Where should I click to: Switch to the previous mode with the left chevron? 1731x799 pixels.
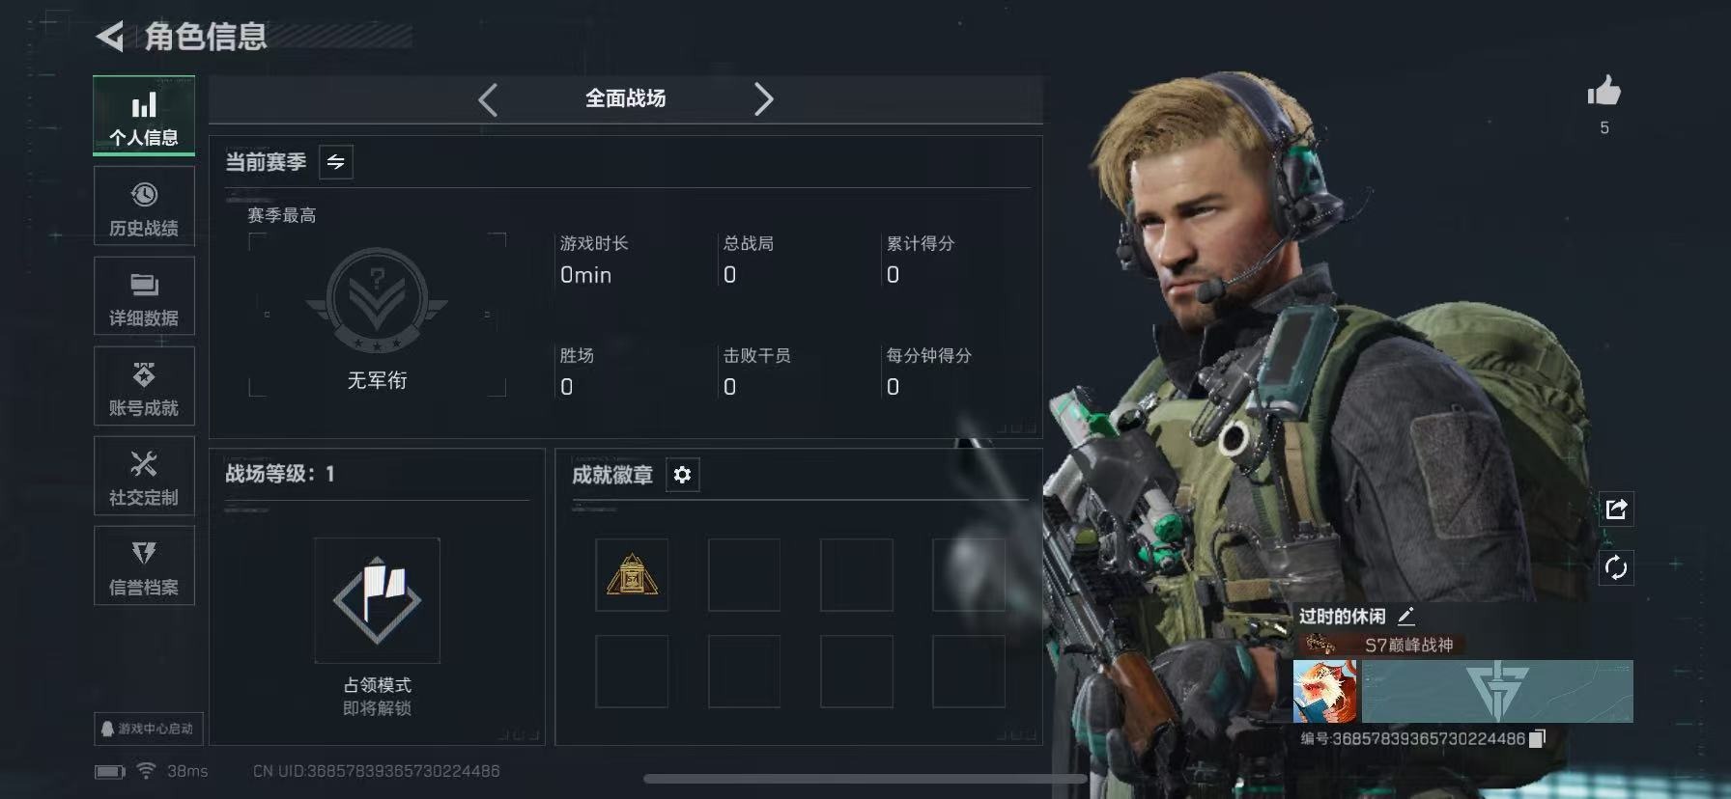[x=488, y=99]
